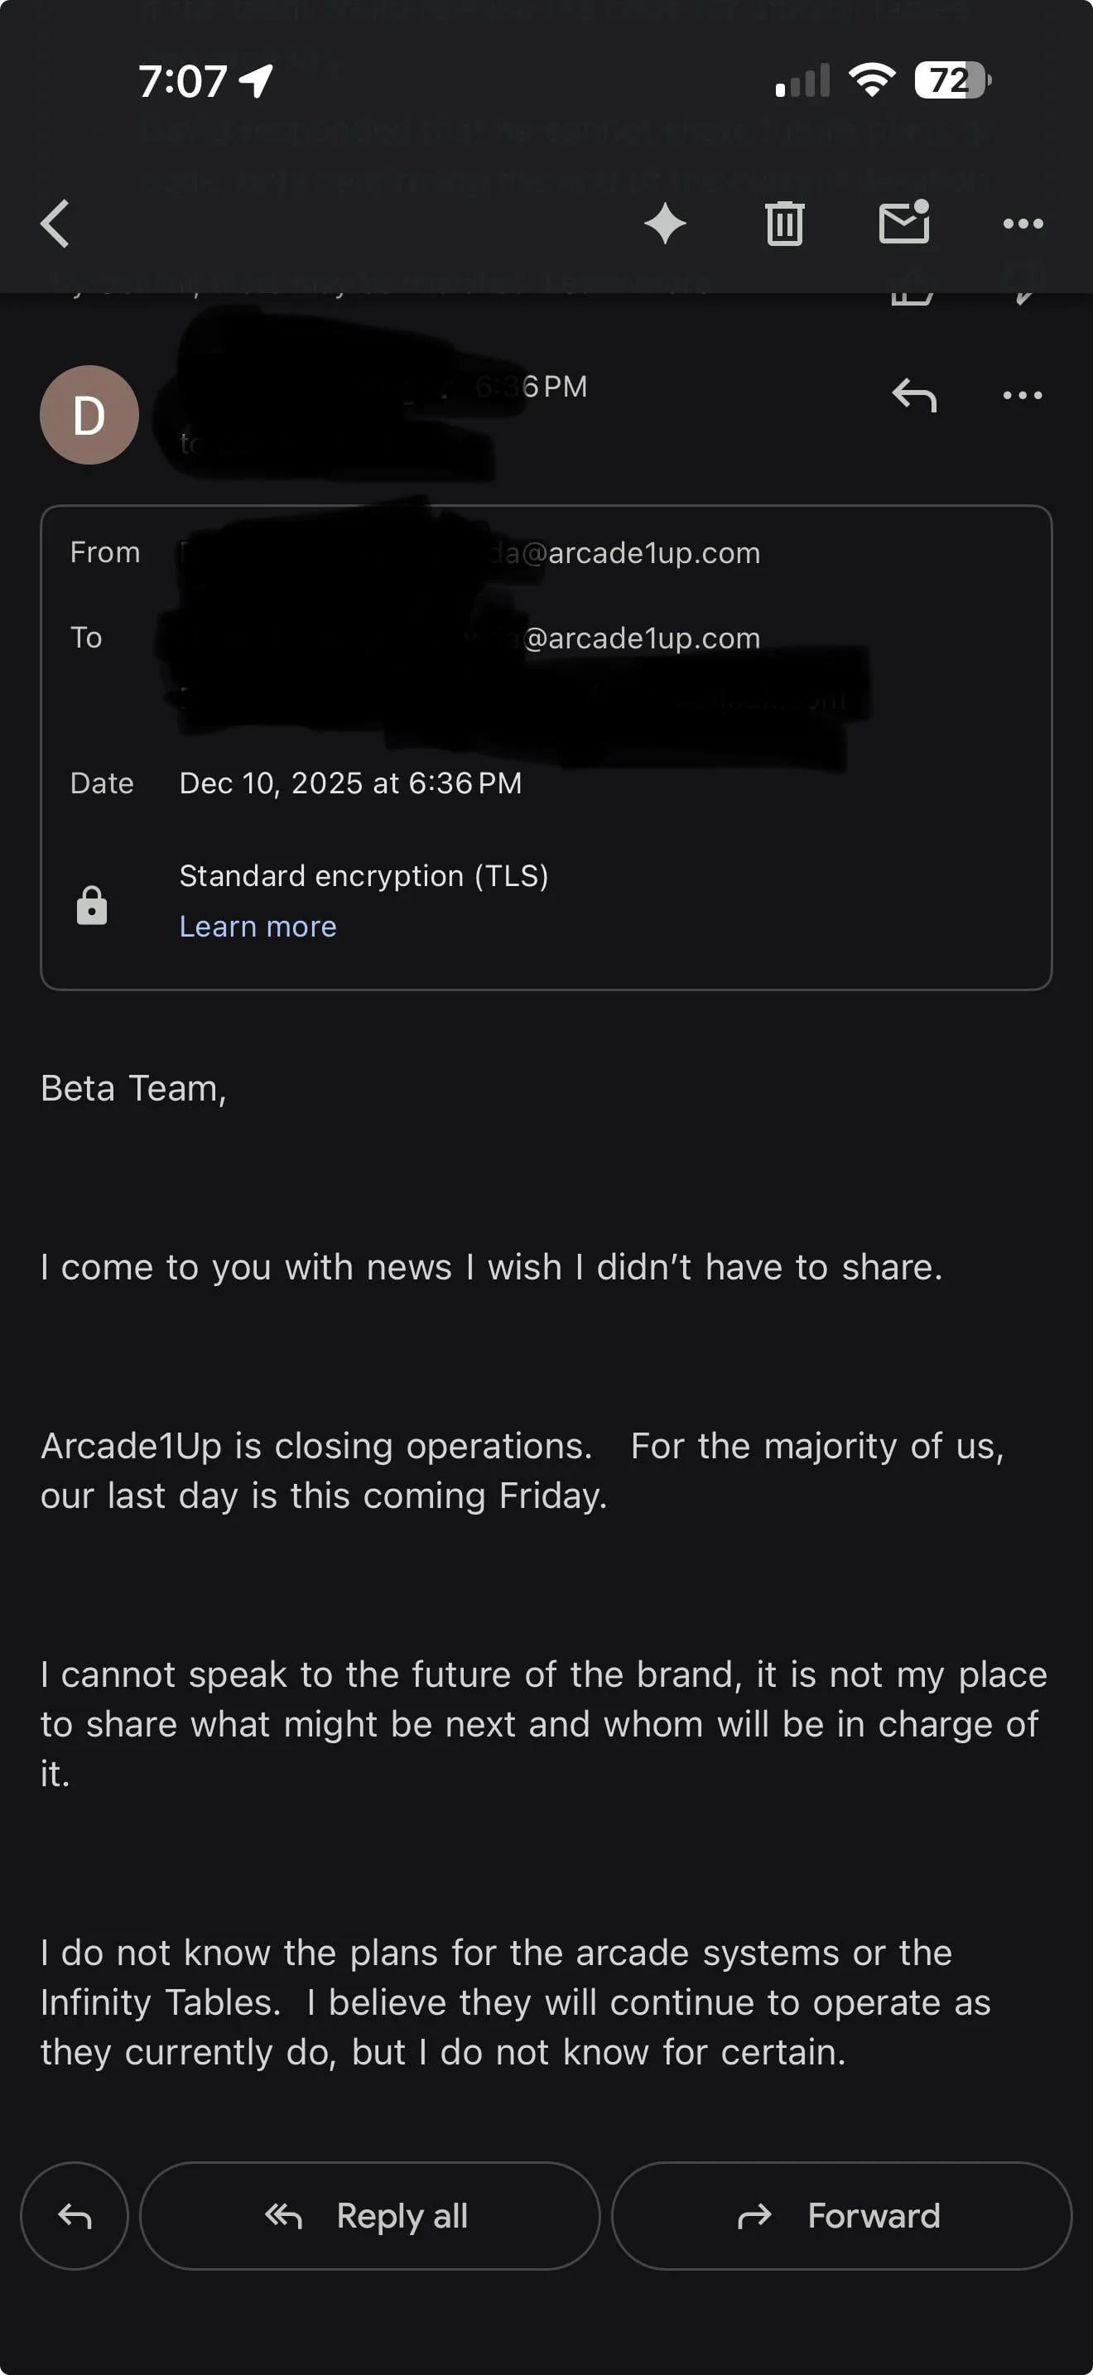Image resolution: width=1093 pixels, height=2375 pixels.
Task: Tap the Date field showing Dec 10, 2025
Action: point(349,783)
